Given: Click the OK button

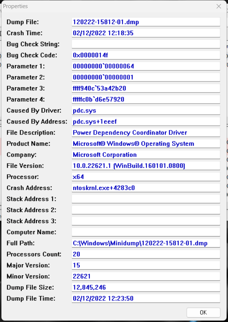Looking at the screenshot, I should [203, 312].
